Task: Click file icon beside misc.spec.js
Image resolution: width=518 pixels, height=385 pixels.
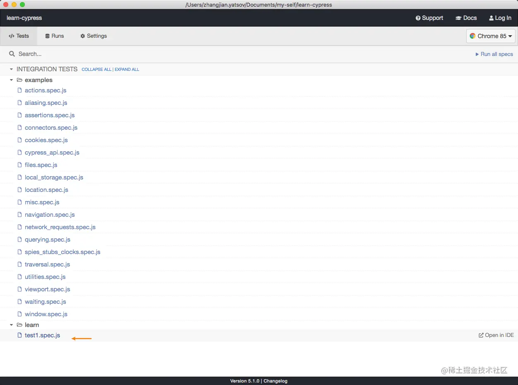Action: point(19,202)
